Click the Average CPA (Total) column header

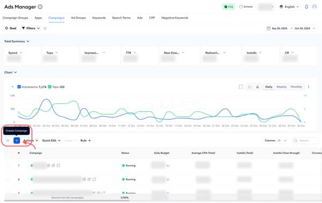pyautogui.click(x=203, y=153)
